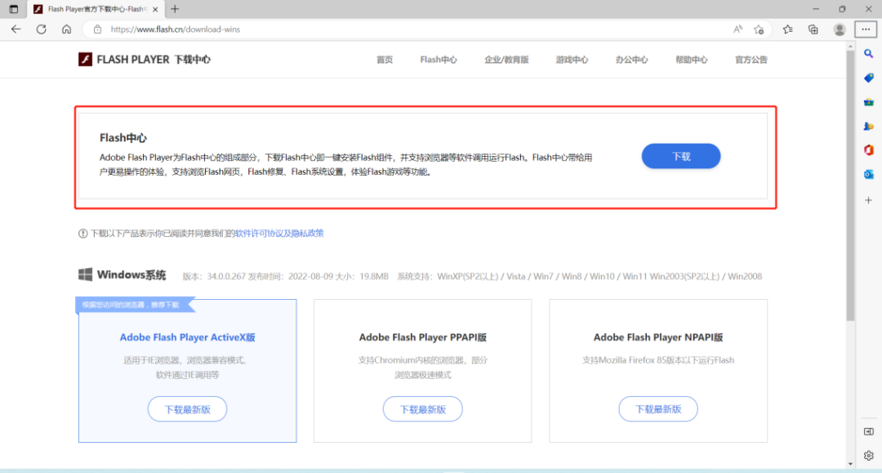The width and height of the screenshot is (882, 473).
Task: Download latest PPAPI version
Action: tap(422, 409)
